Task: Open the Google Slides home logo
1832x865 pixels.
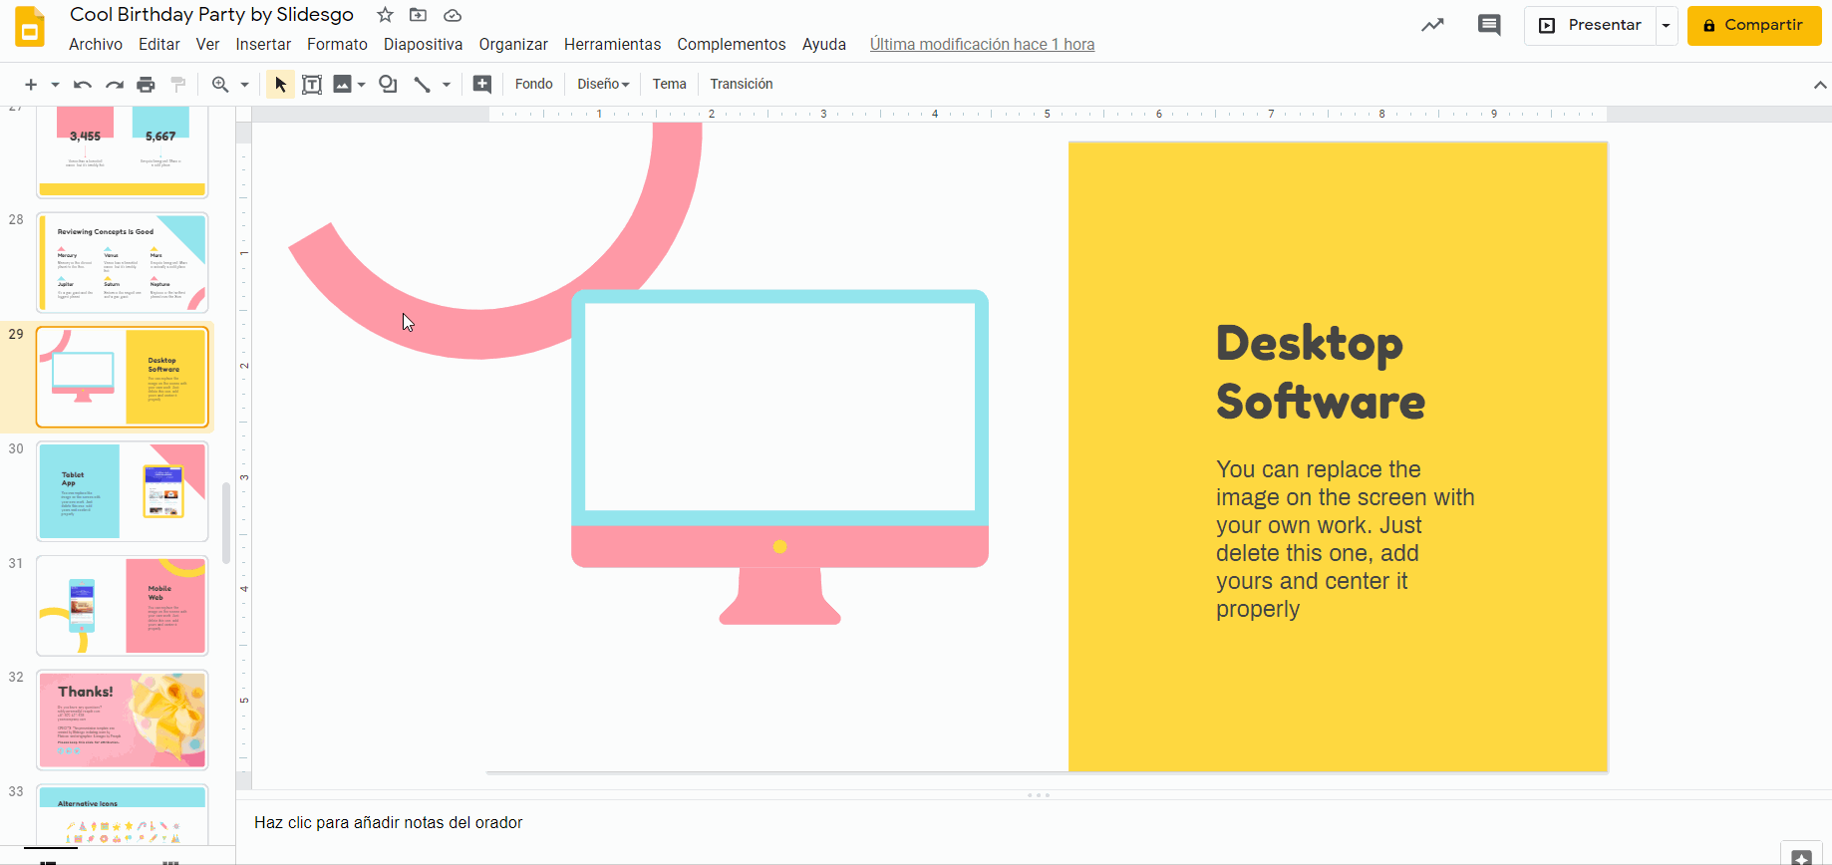Action: (30, 27)
